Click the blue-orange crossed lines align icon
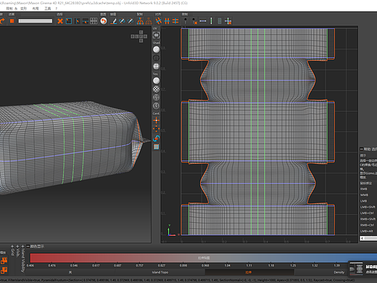Screen dimensions: 377x283 pos(159,21)
